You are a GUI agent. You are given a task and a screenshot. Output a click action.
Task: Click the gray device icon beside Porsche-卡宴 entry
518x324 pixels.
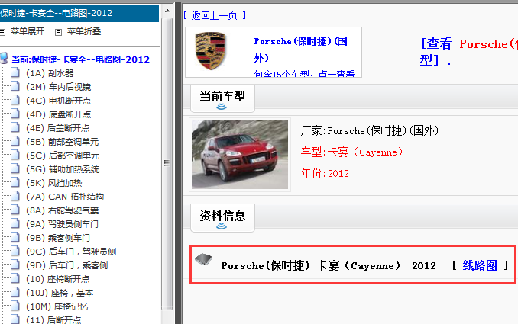click(203, 260)
